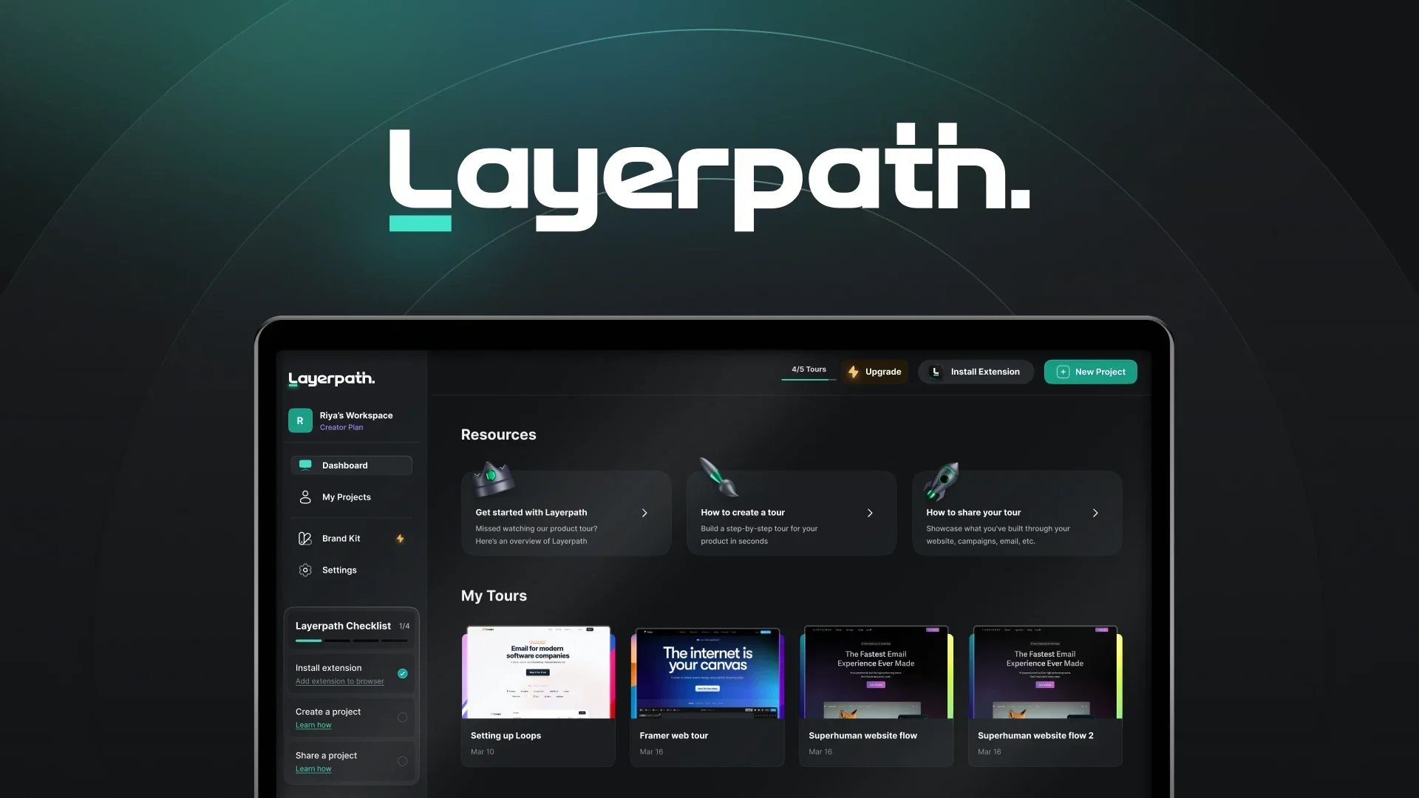Click the Layerpath logo icon on Install Extension

[x=936, y=372]
